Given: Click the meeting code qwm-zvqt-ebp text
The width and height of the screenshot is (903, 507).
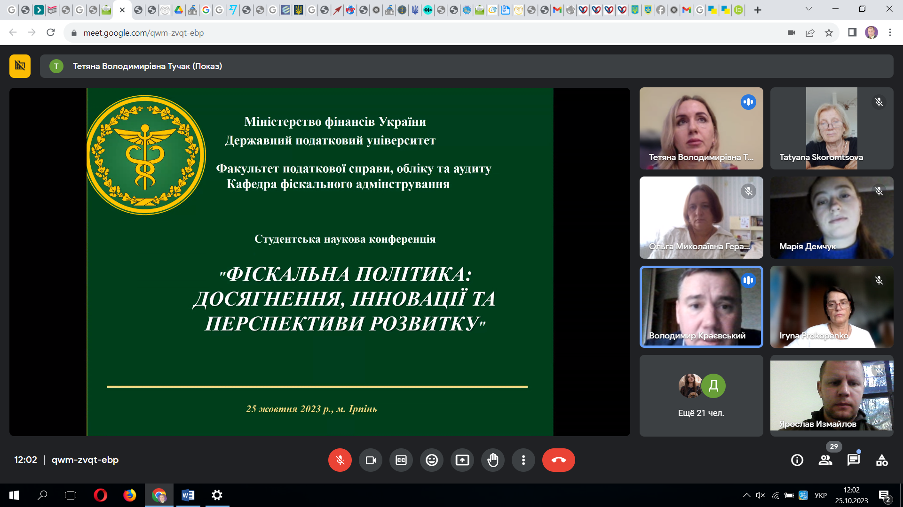Looking at the screenshot, I should coord(85,460).
